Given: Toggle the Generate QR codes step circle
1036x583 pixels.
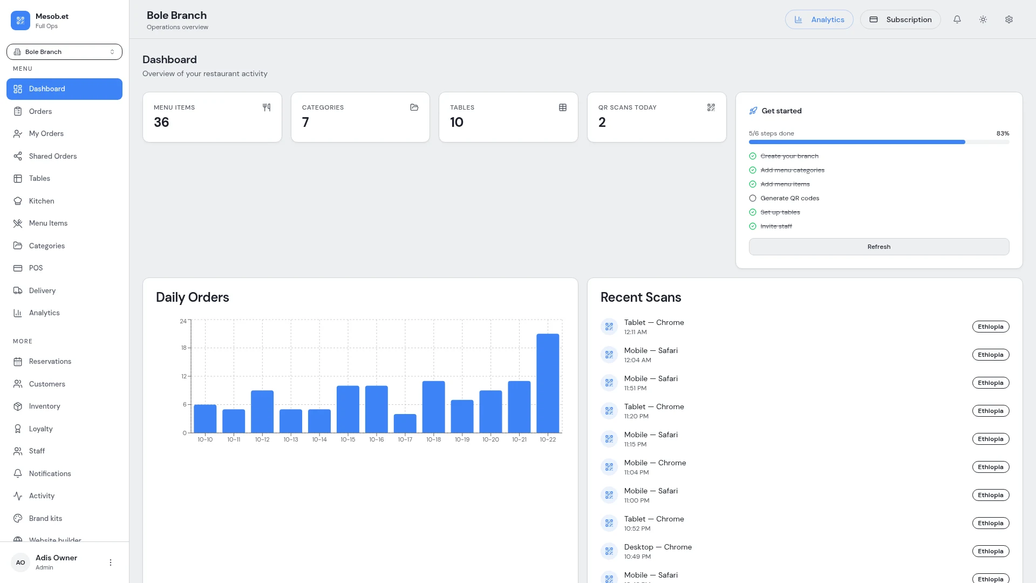Looking at the screenshot, I should (x=752, y=198).
